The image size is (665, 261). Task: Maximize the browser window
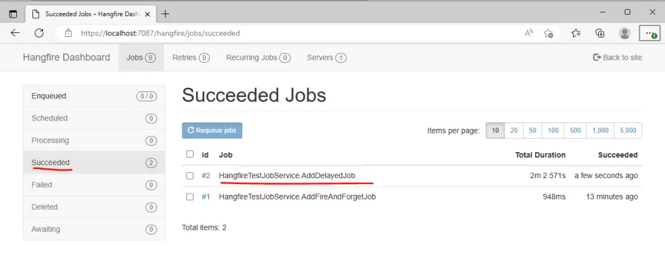pyautogui.click(x=627, y=12)
